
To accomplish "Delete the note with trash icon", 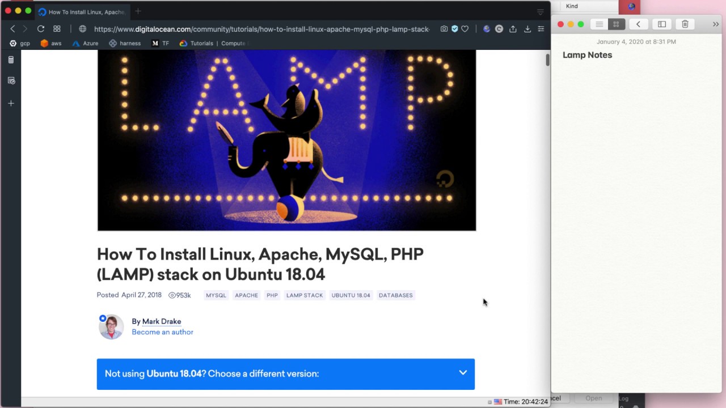I will 685,24.
